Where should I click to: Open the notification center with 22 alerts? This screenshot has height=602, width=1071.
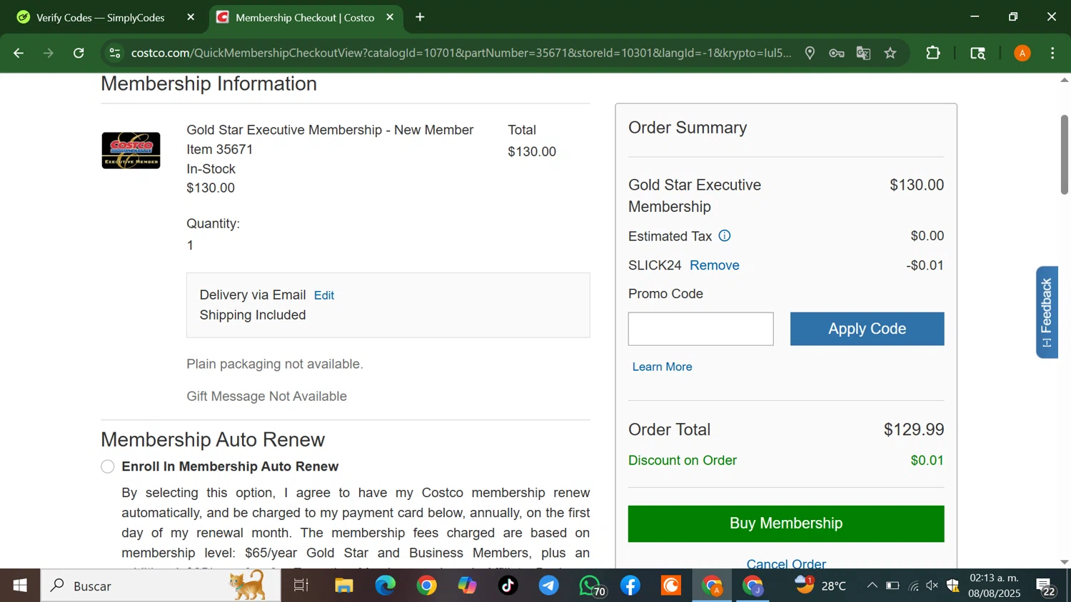(1046, 587)
